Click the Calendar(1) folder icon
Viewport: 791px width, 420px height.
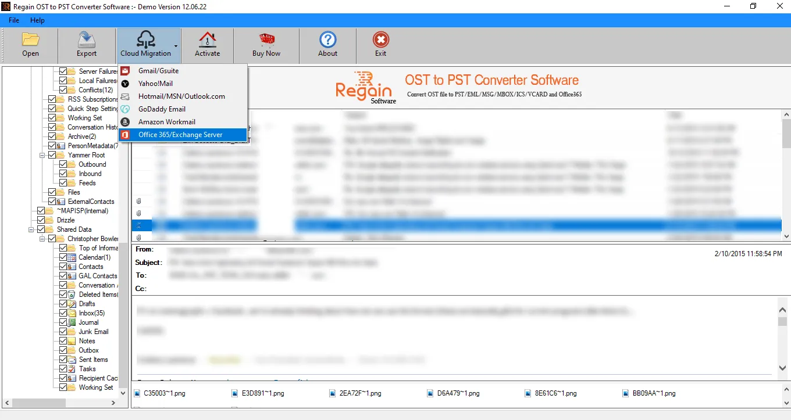click(72, 257)
